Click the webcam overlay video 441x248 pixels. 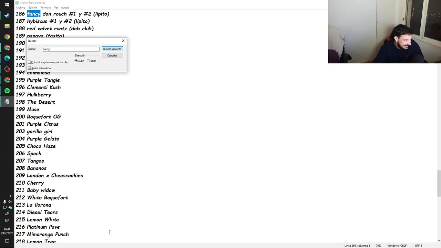(x=384, y=32)
